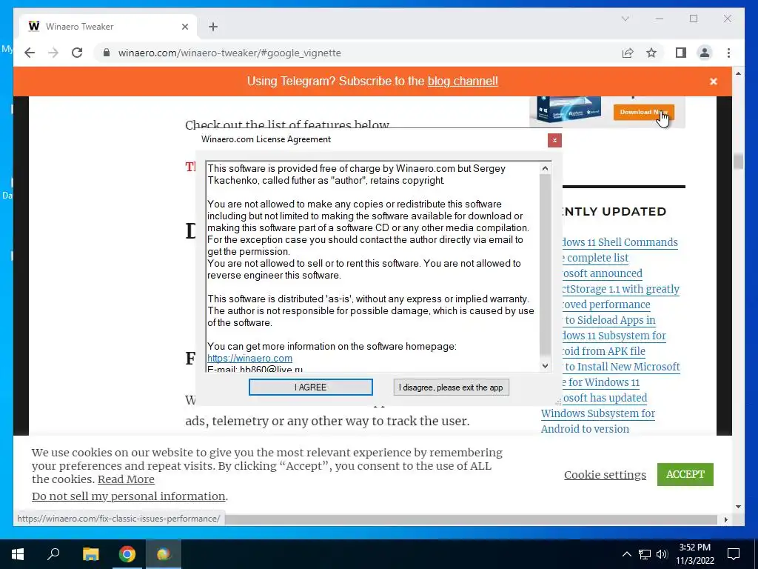The width and height of the screenshot is (758, 569).
Task: Bookmark this page with the star icon
Action: (x=651, y=53)
